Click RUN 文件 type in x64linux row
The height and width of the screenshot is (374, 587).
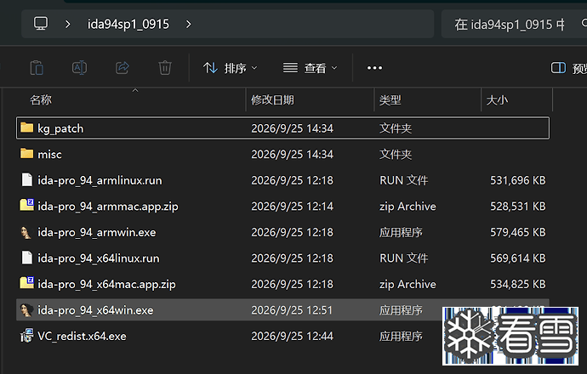pos(403,258)
